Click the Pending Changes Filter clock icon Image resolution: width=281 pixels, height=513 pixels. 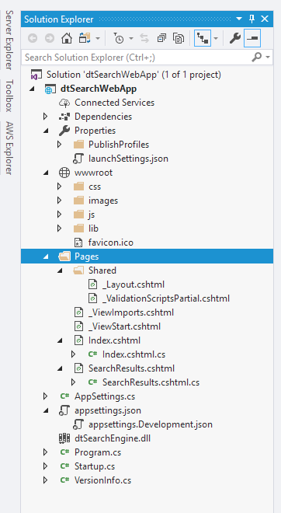click(119, 38)
